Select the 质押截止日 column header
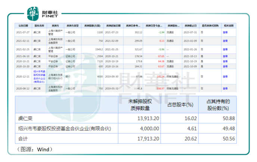 coord(191,26)
